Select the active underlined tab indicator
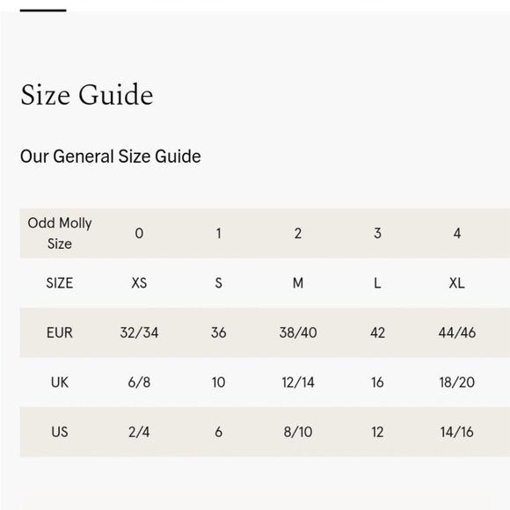Screen dimensions: 510x510 [x=43, y=11]
